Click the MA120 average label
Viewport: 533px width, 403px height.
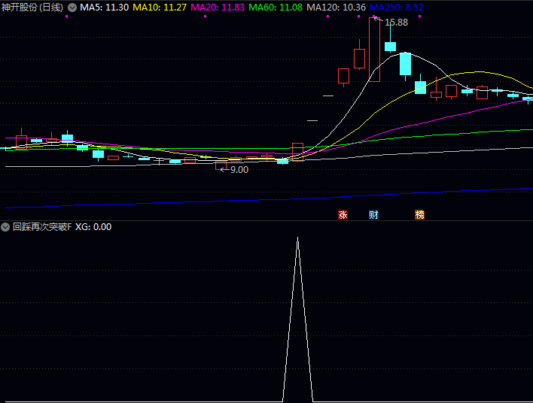point(337,8)
